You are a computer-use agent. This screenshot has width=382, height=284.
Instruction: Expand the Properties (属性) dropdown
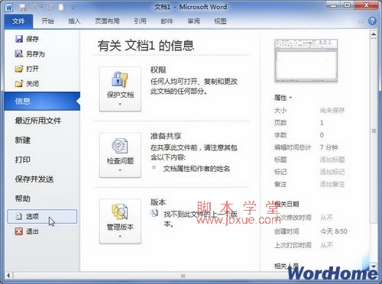coord(283,98)
